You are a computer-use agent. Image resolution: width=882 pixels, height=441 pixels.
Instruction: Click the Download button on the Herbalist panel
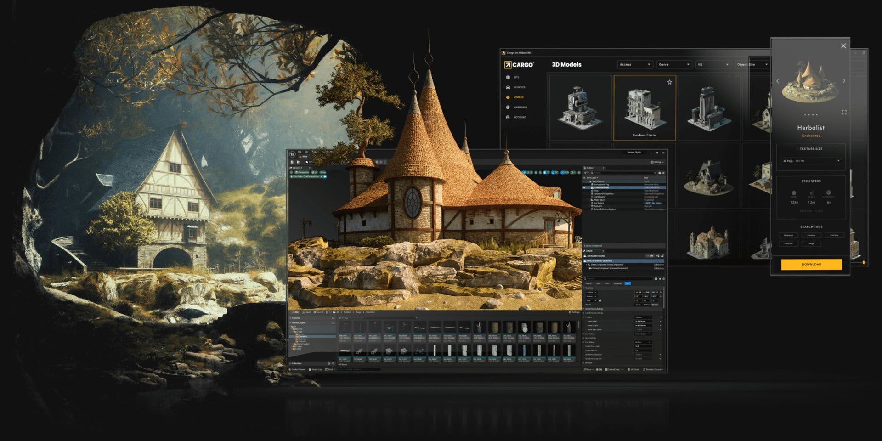click(x=812, y=264)
